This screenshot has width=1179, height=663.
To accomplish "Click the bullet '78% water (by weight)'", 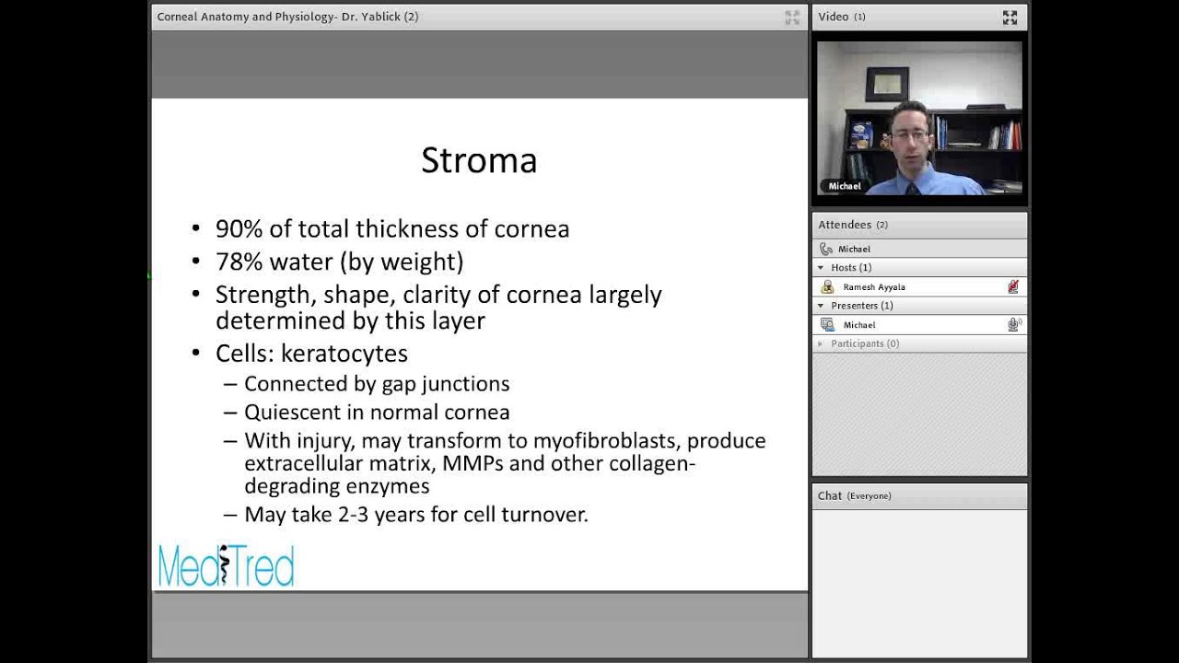I will pos(339,262).
